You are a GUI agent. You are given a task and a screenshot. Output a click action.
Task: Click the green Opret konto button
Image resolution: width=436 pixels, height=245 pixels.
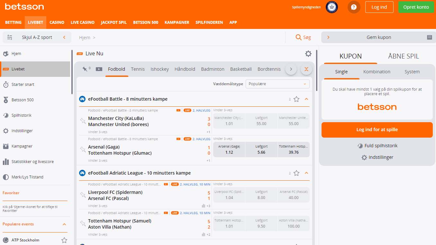point(416,7)
